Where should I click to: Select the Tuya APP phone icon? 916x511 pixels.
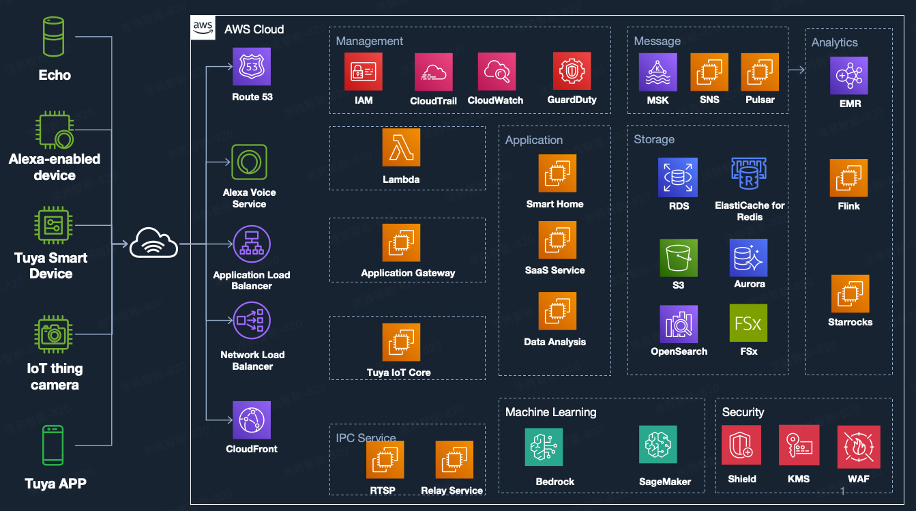[x=54, y=446]
